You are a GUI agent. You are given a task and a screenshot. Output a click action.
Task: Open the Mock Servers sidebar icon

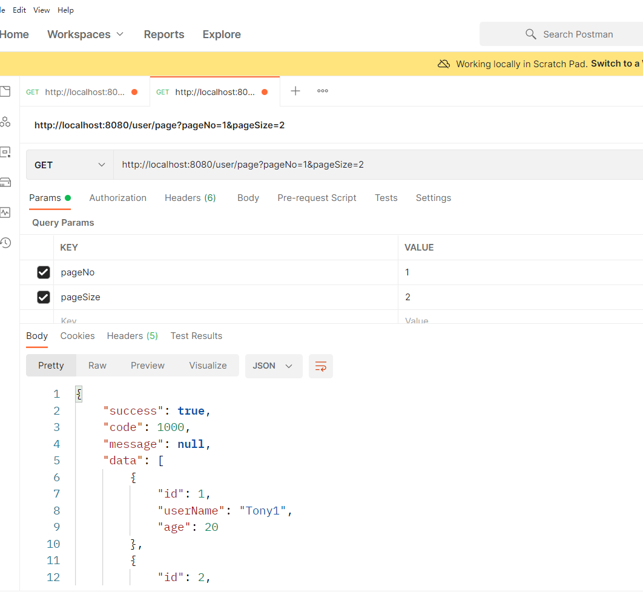point(5,182)
